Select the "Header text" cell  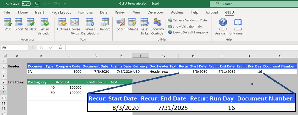click(164, 71)
